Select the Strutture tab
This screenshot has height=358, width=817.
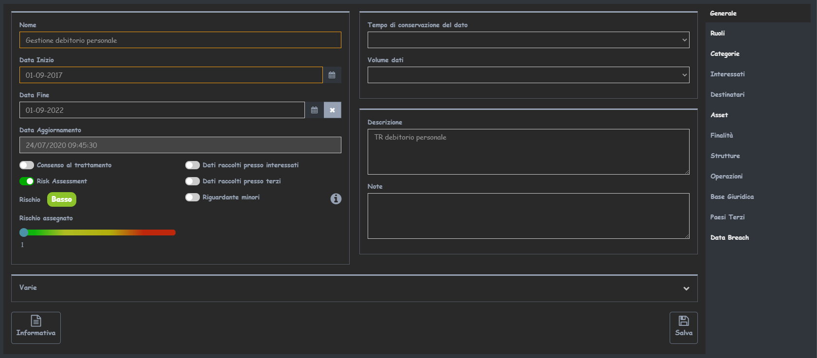(x=725, y=156)
